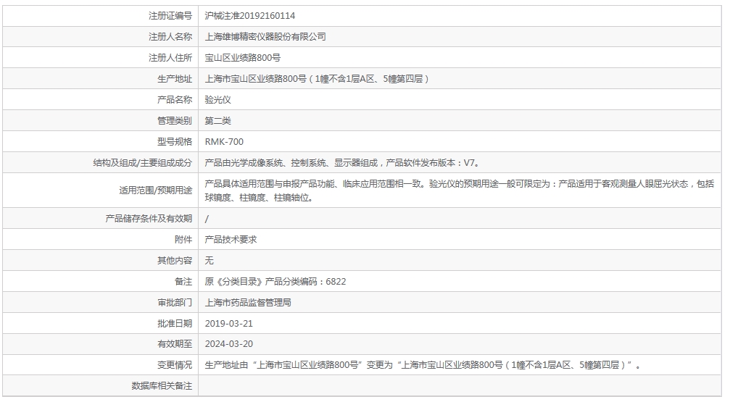This screenshot has width=730, height=402.
Task: Click the 备注 label
Action: coord(183,282)
